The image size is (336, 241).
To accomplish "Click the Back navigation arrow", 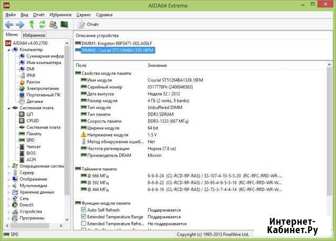I will click(x=9, y=25).
